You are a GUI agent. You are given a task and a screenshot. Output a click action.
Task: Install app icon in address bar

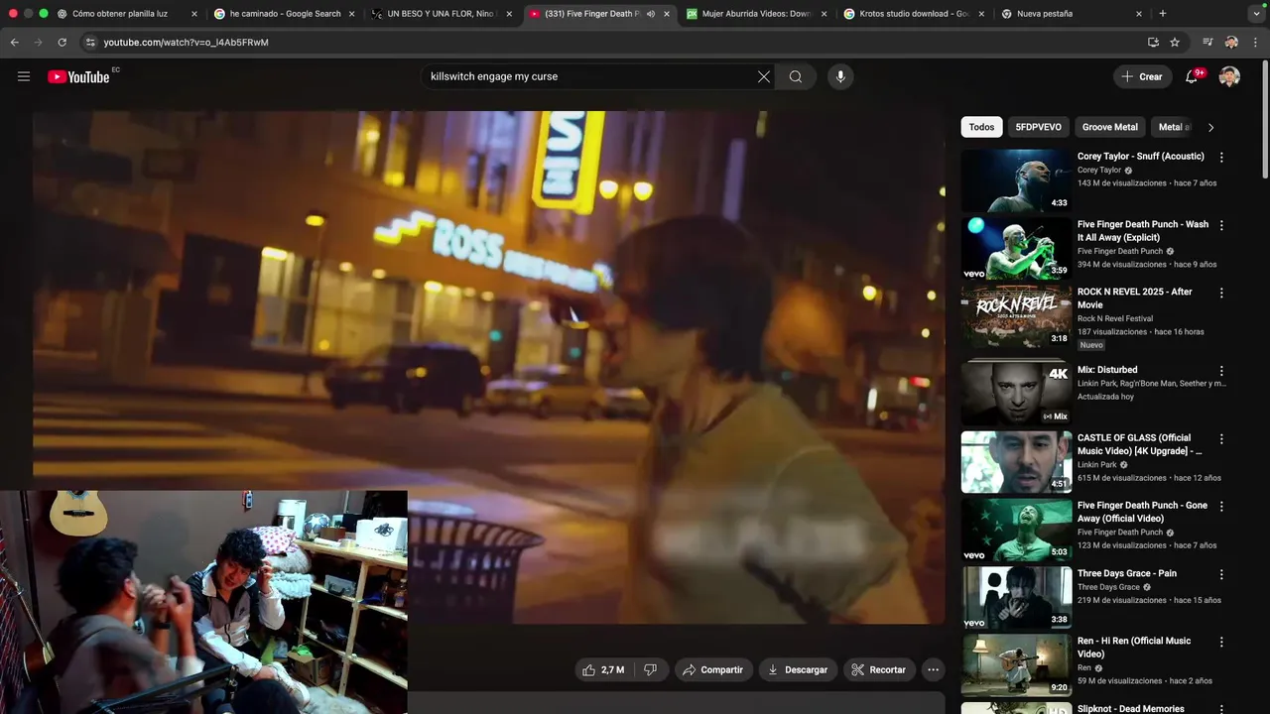[x=1153, y=43]
